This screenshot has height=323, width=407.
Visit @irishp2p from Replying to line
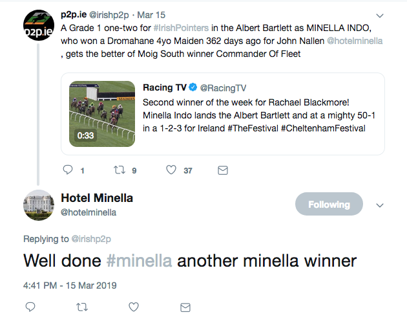[91, 239]
